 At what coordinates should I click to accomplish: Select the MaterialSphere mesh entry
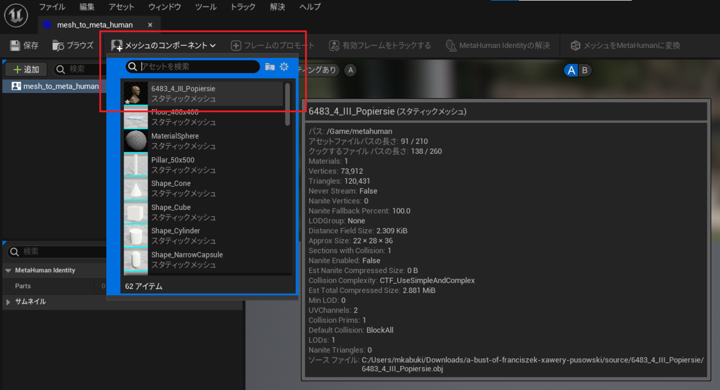[203, 141]
